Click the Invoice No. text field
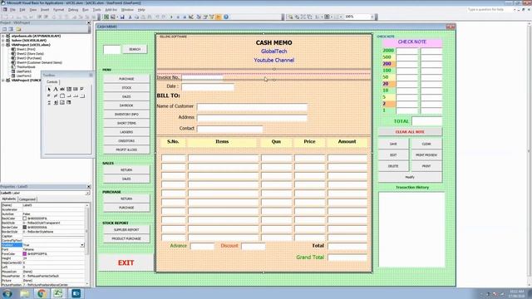Viewport: 532px width, 299px height. point(202,77)
